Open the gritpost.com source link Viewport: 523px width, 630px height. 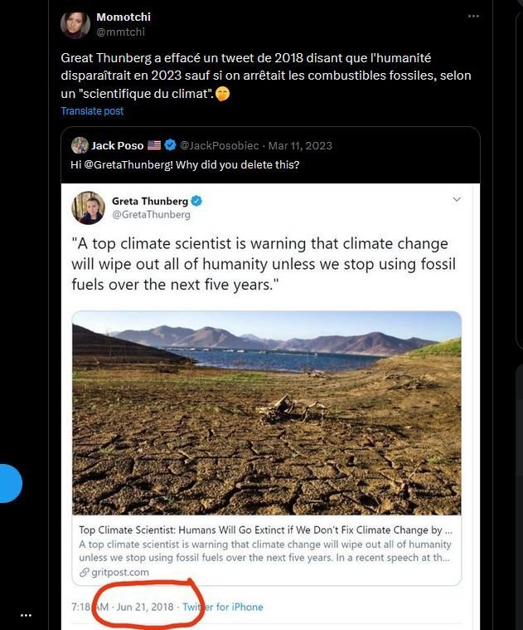tap(120, 573)
